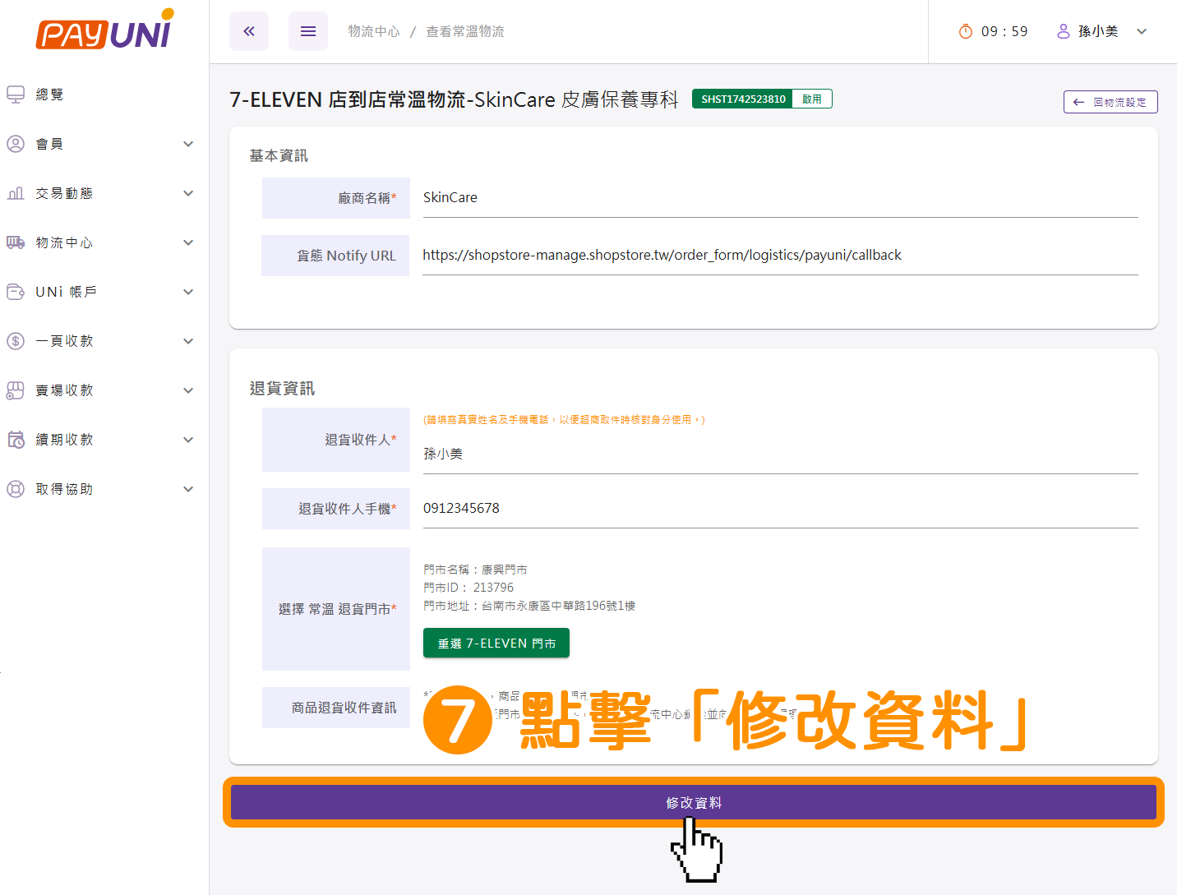Expand the 物流中心 menu chevron

tap(188, 242)
